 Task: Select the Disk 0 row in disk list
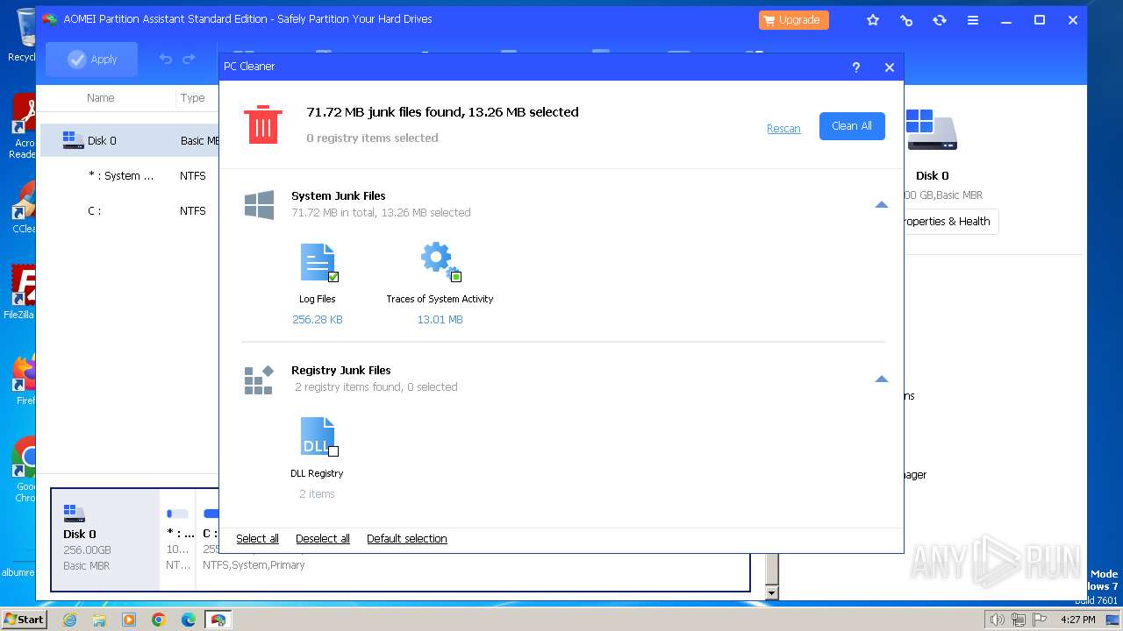coord(130,140)
